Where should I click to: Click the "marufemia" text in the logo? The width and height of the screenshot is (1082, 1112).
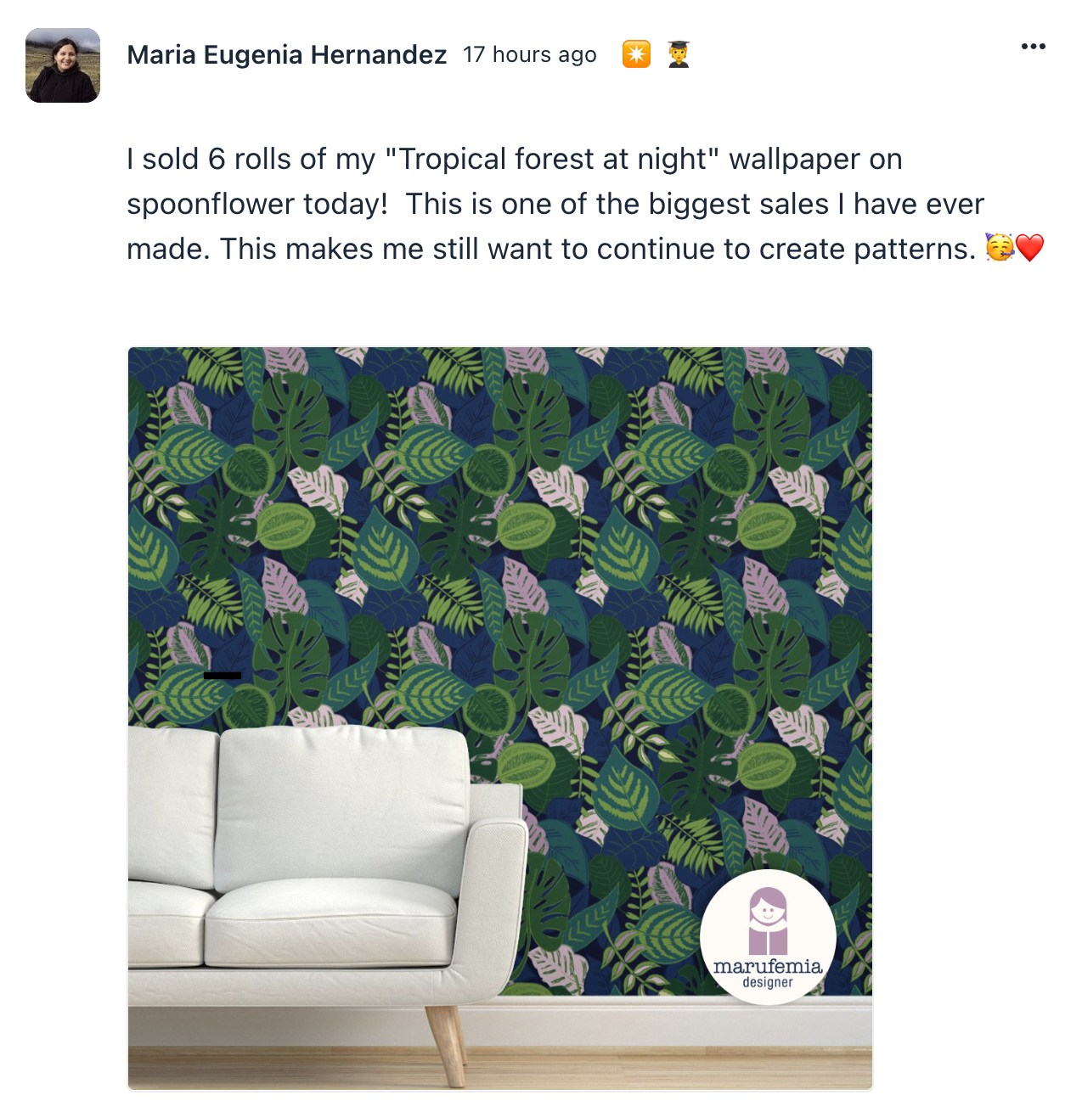coord(768,966)
